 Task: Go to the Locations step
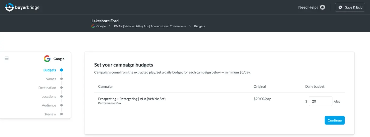[49, 97]
